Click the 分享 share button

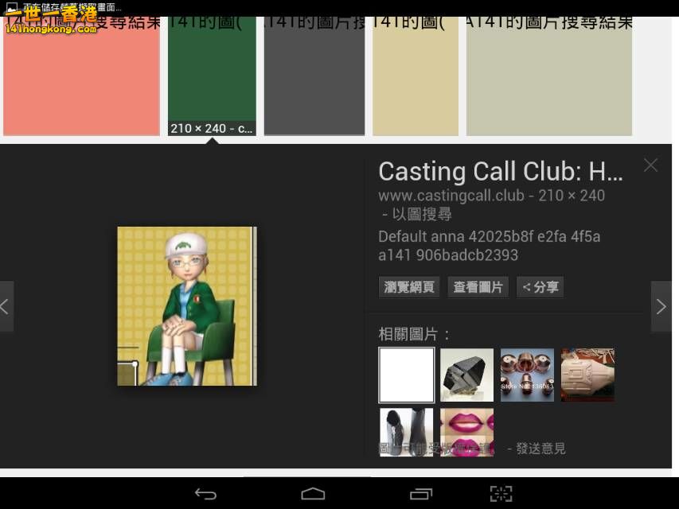[540, 287]
